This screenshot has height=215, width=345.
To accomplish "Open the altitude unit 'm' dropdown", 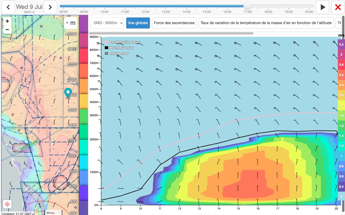I will click(71, 23).
